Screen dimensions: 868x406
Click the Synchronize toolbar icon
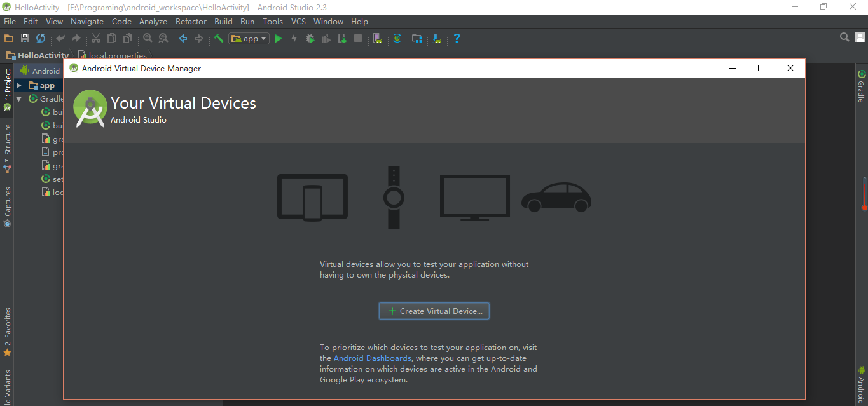click(41, 38)
